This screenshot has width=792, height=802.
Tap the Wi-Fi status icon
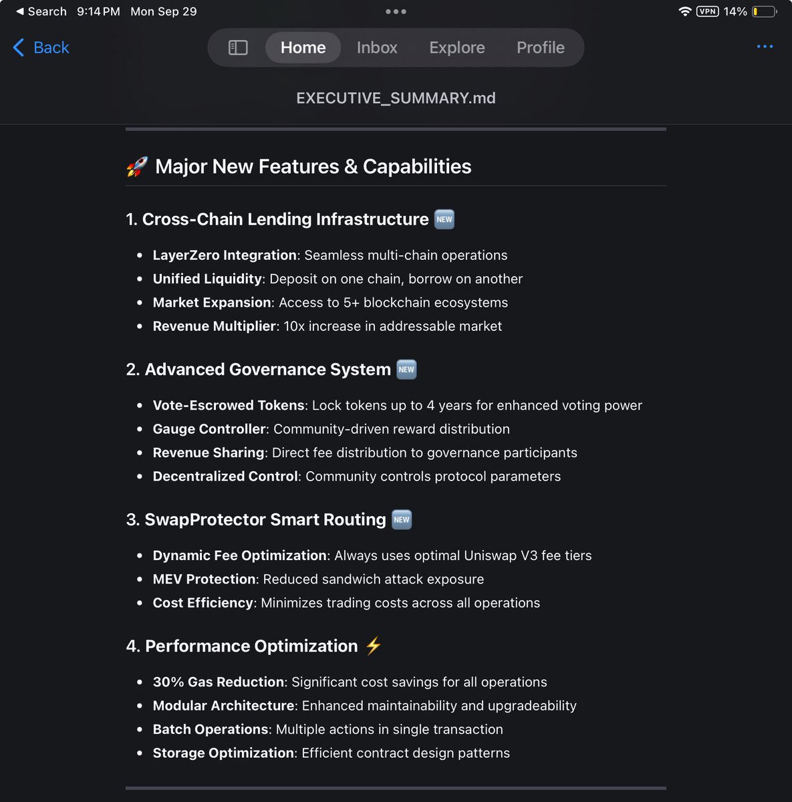click(684, 11)
